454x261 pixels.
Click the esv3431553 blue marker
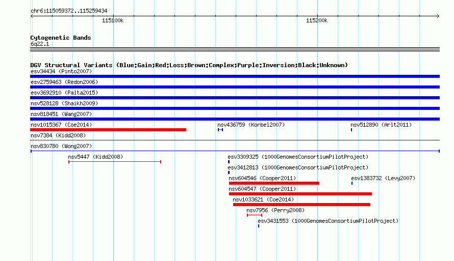(259, 226)
